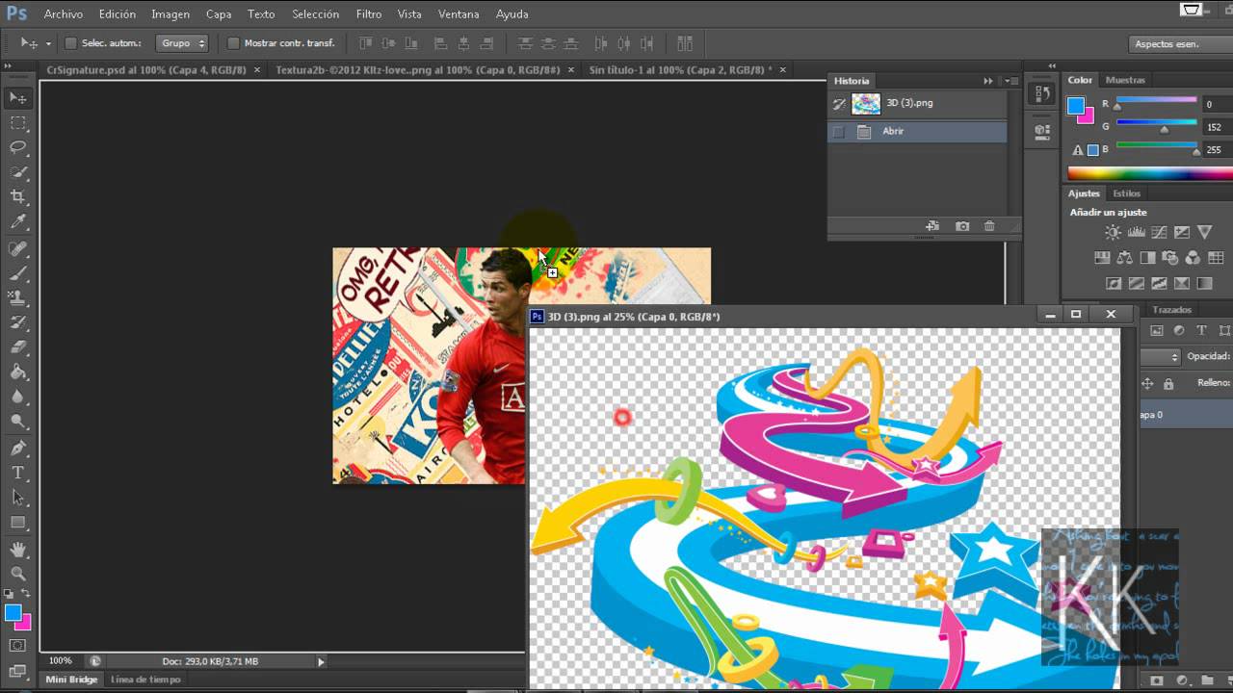Add a Color Balance adjustment
The height and width of the screenshot is (693, 1233).
(x=1125, y=257)
